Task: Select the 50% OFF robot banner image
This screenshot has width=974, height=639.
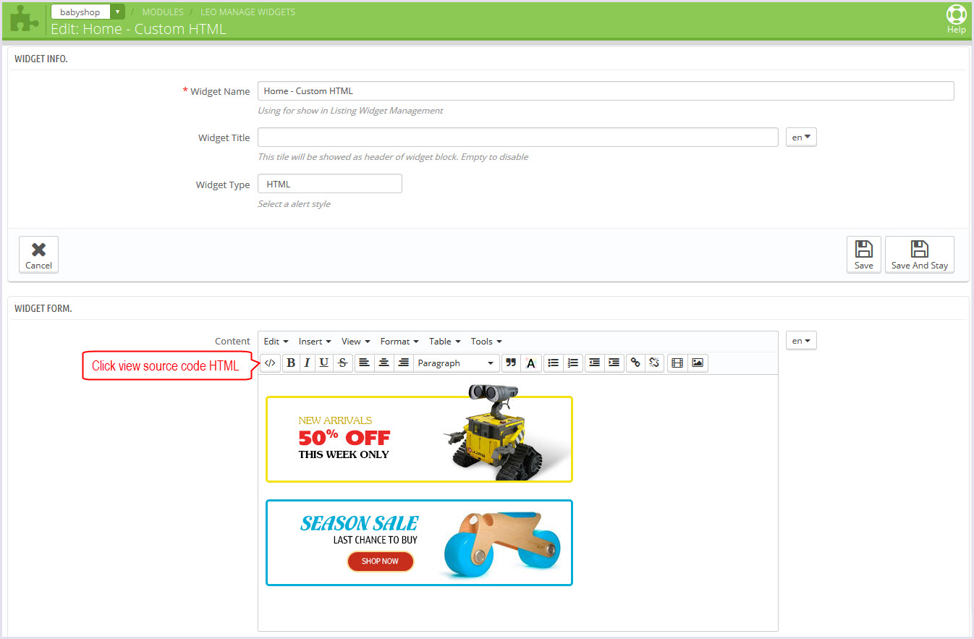Action: (x=419, y=434)
